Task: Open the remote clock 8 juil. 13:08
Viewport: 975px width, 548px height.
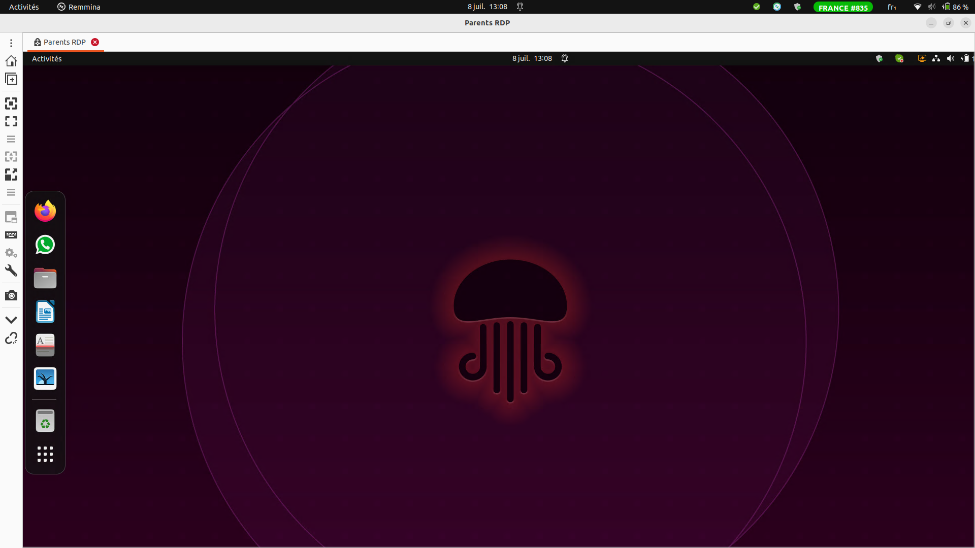Action: click(x=532, y=58)
